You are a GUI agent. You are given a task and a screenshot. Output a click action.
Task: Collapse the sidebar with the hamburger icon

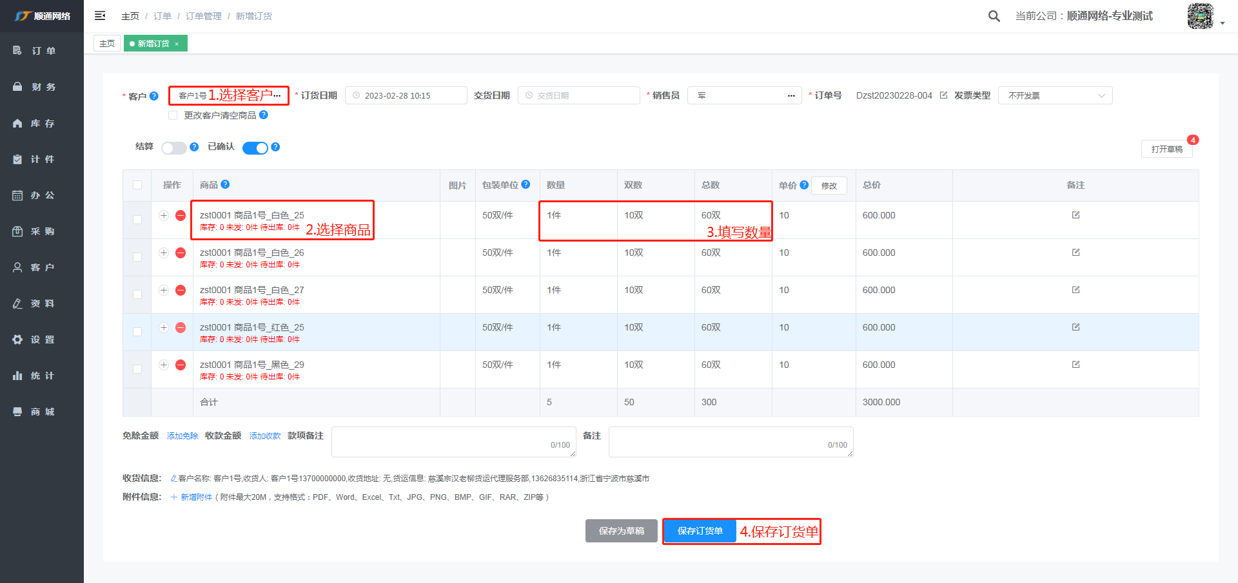[100, 15]
